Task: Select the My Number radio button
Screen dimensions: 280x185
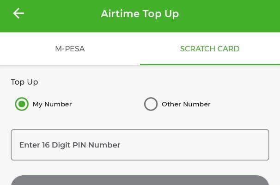Action: click(x=22, y=104)
